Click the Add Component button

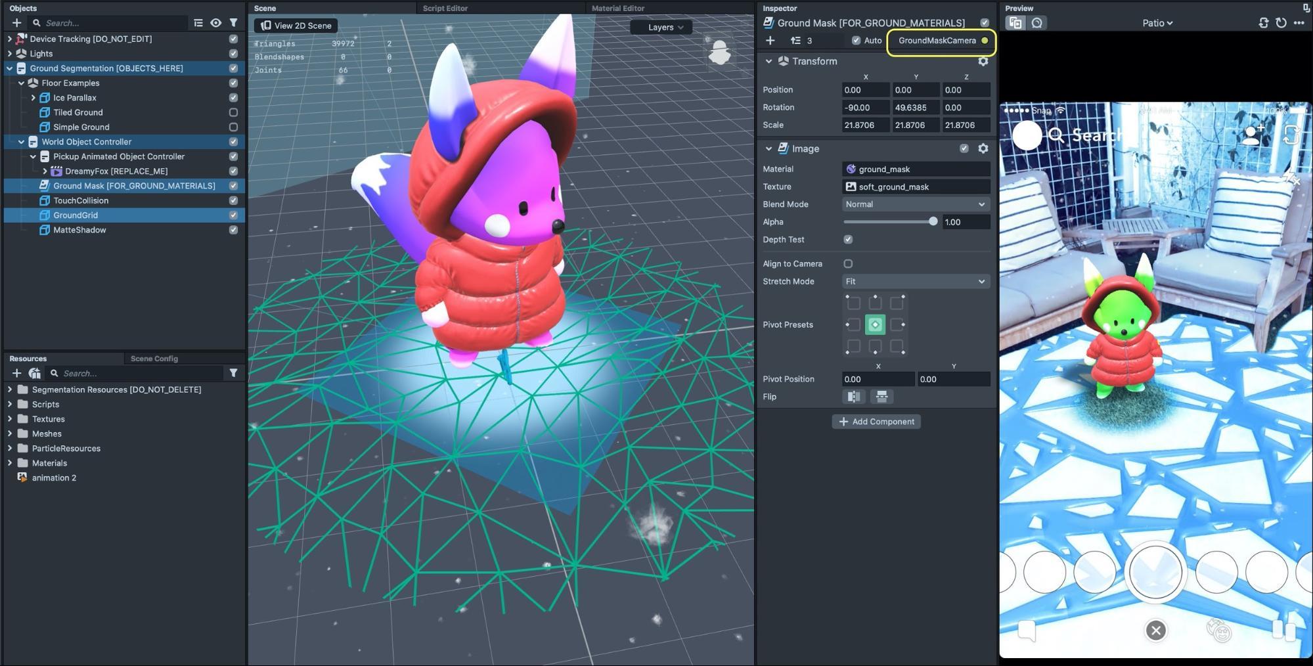(x=876, y=422)
